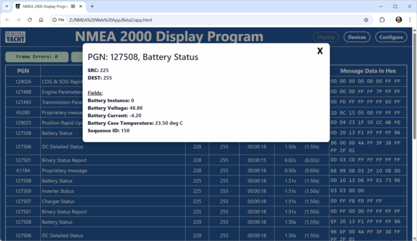Close the Battery Status popup with X
417x241 pixels.
(320, 51)
